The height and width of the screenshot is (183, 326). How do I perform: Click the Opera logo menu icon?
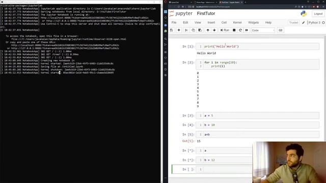(x=166, y=2)
